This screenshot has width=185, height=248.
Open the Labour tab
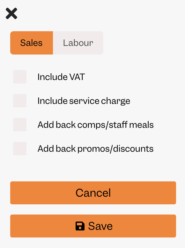point(78,43)
